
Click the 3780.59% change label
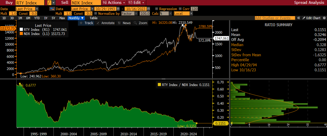click(206, 27)
